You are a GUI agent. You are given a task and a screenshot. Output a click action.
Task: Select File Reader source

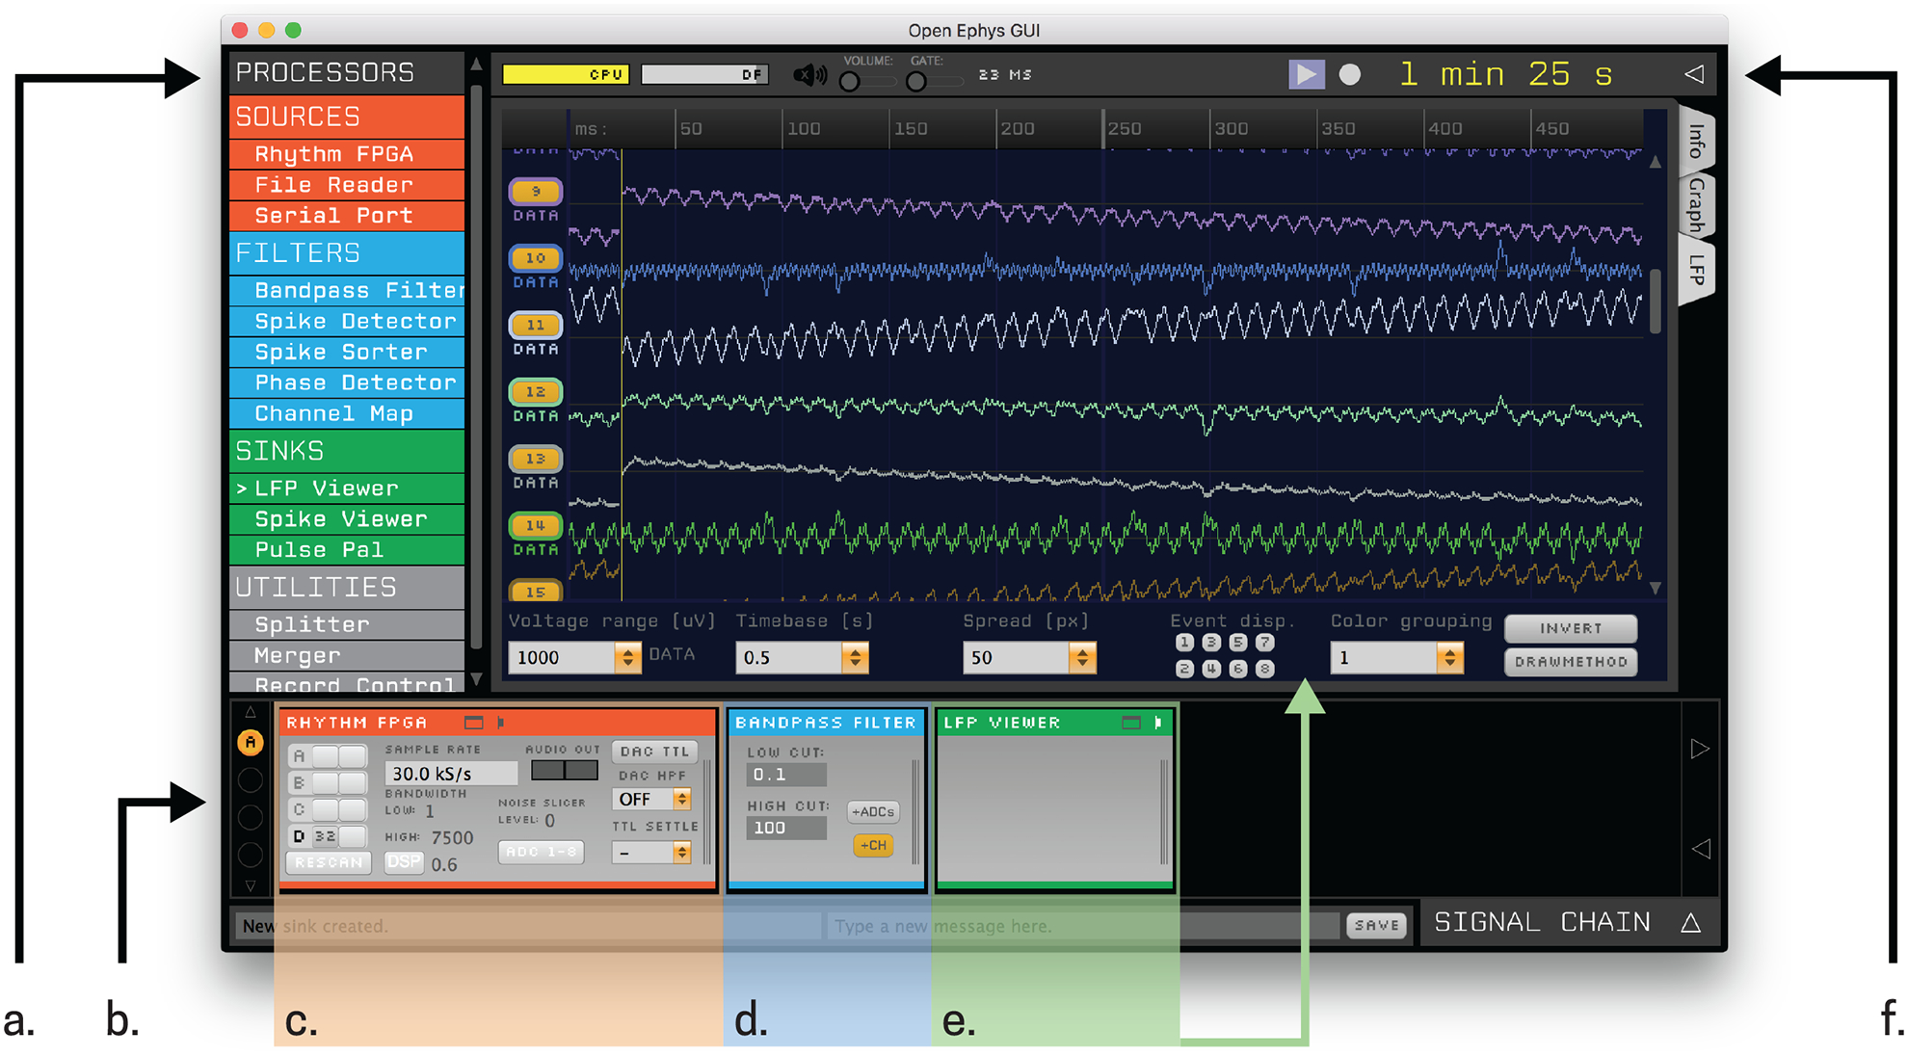click(347, 185)
